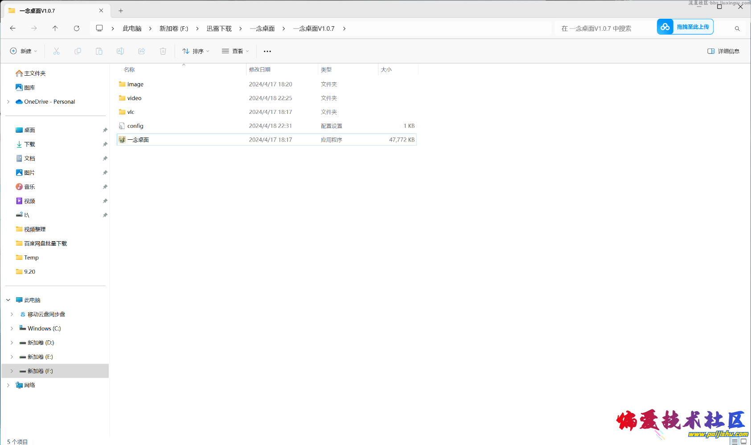This screenshot has height=445, width=751.
Task: Collapse the 此电脑 tree node
Action: 8,300
